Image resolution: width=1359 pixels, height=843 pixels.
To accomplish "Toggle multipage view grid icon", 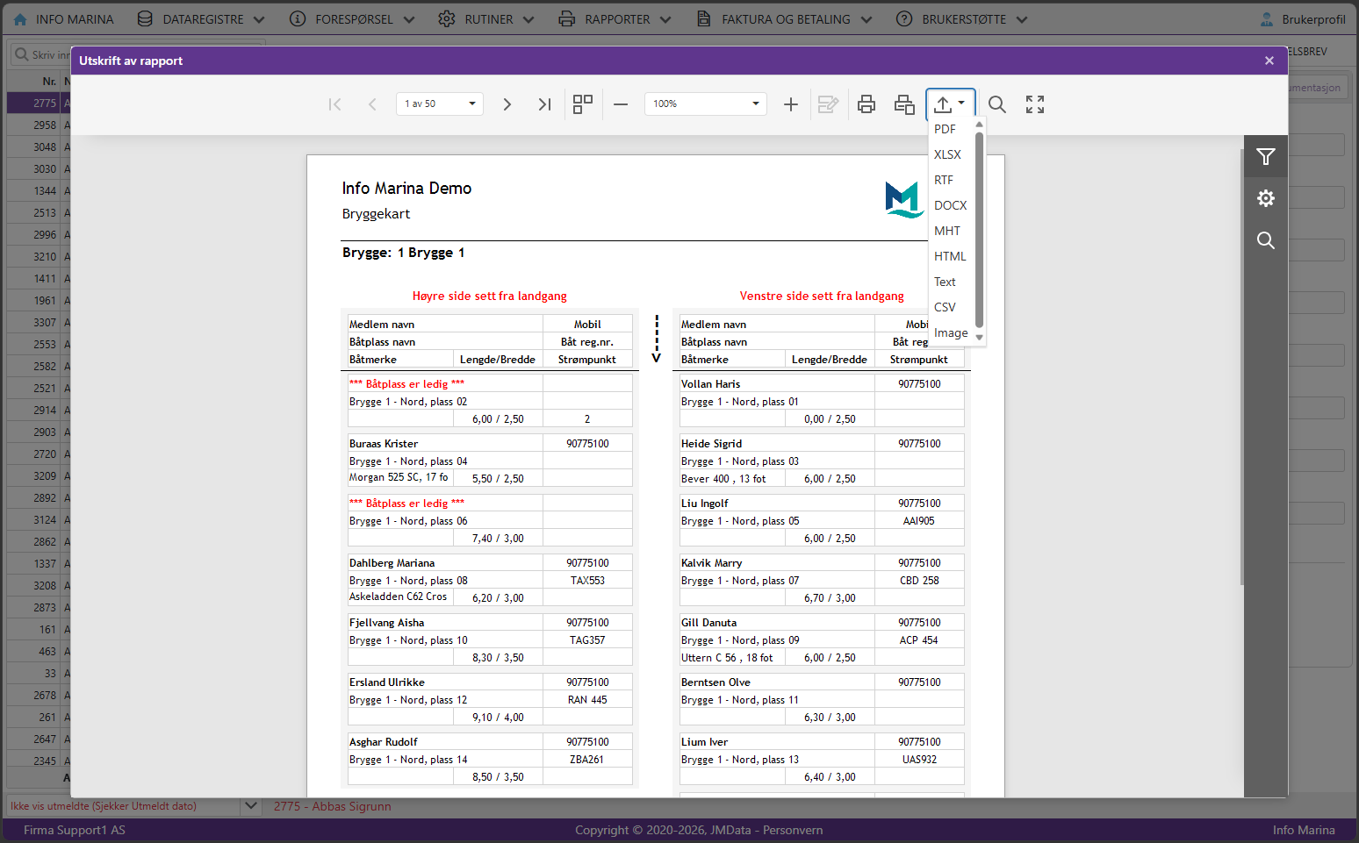I will [x=583, y=104].
